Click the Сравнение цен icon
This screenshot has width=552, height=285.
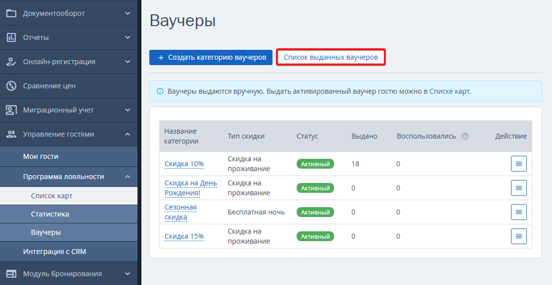tap(12, 86)
